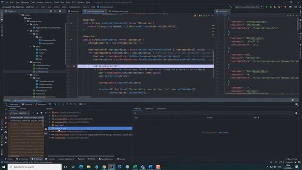Click Run with Coverage icon in the top toolbar
Viewport: 302px width, 170px height.
[275, 7]
